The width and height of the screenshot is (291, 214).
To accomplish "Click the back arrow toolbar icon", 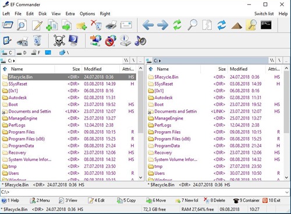I will point(148,25).
